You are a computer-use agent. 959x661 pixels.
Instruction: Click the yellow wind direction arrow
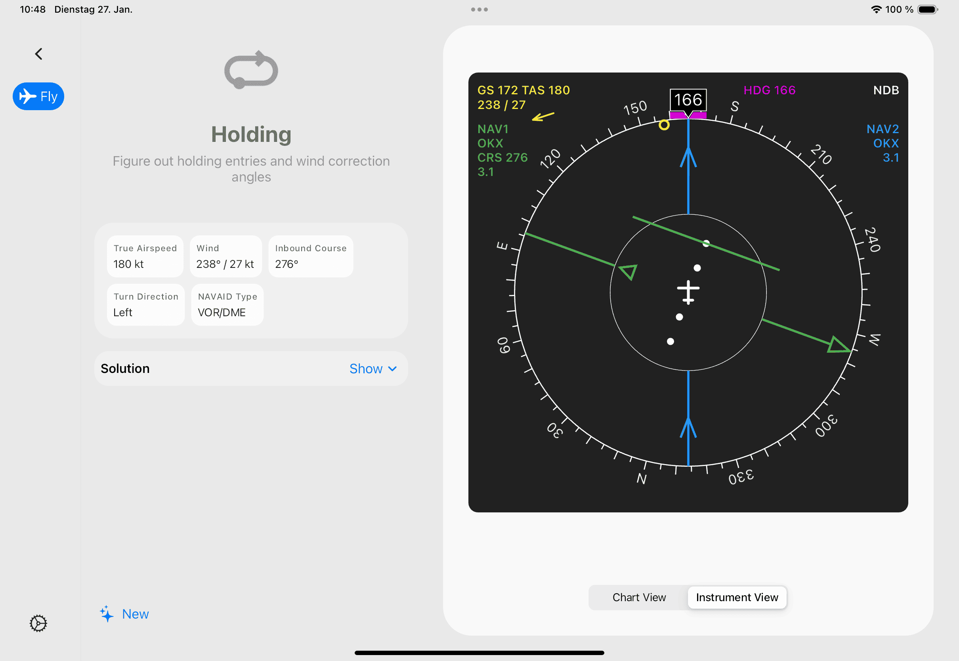pos(543,117)
